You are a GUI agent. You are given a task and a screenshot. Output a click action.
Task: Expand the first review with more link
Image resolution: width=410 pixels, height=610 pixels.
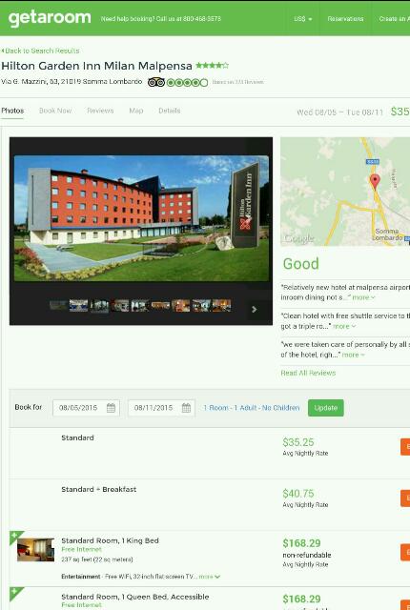point(363,297)
